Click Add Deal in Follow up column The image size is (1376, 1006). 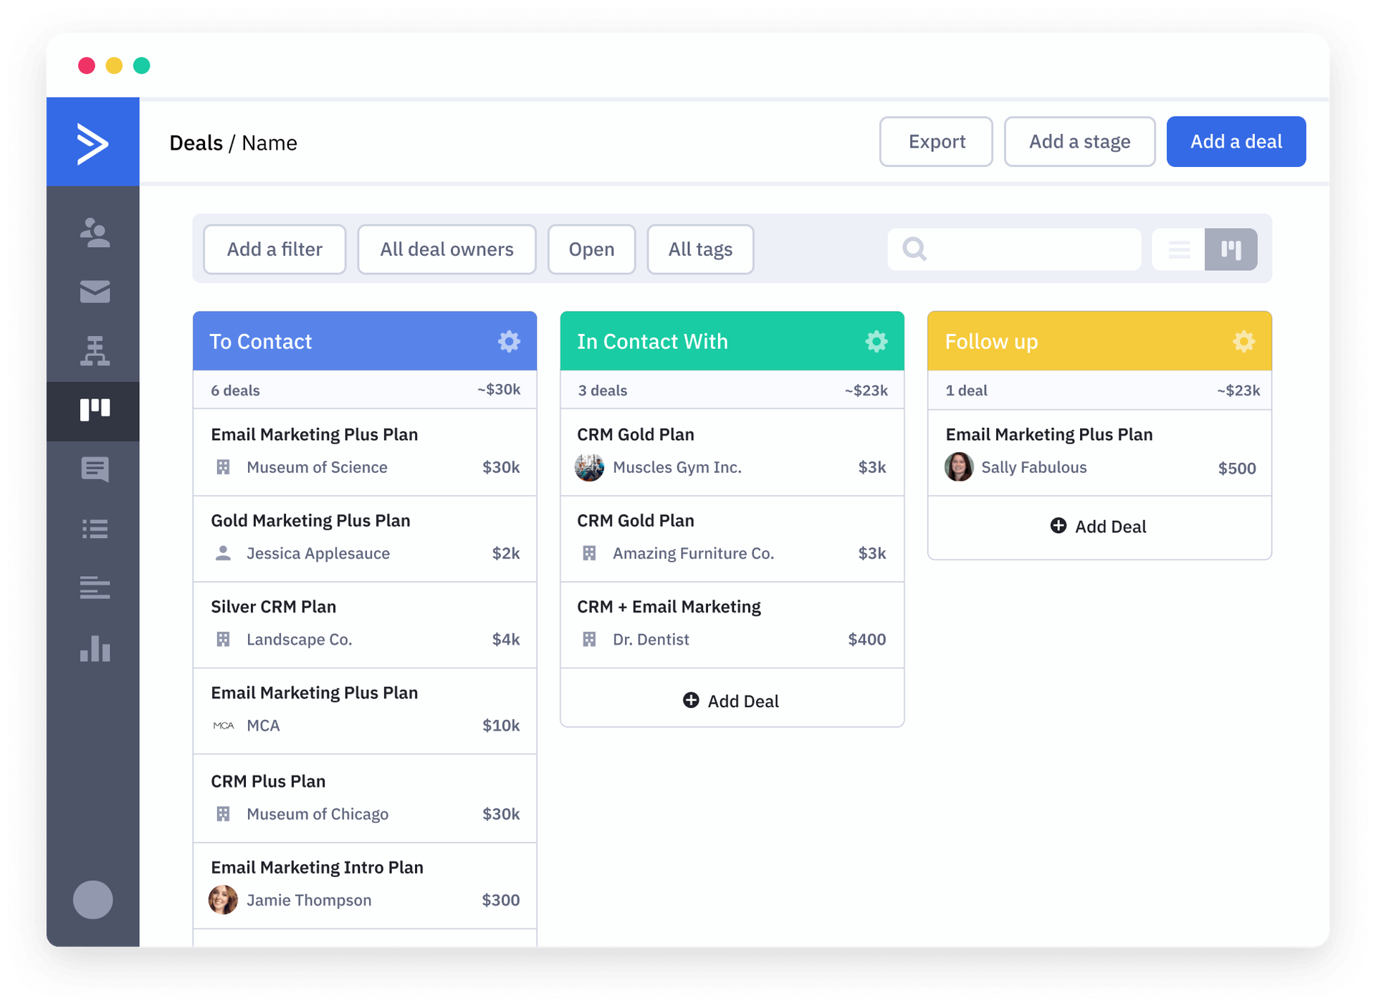tap(1099, 527)
